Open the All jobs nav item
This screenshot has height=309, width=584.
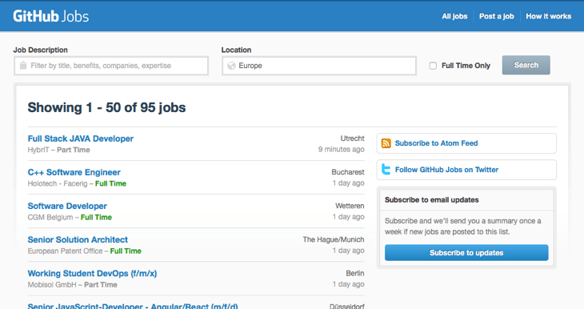pyautogui.click(x=454, y=16)
